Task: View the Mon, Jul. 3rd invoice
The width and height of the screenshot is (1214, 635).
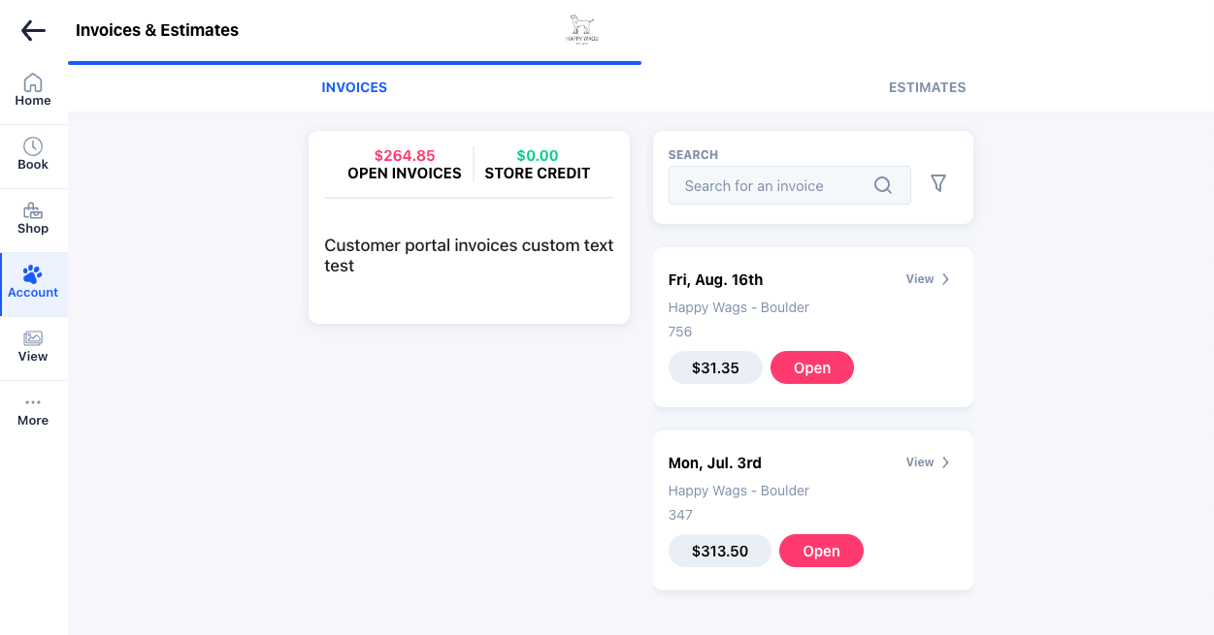Action: point(928,462)
